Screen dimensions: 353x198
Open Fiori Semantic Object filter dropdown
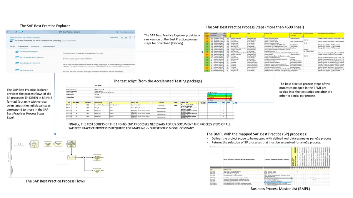(302, 37)
